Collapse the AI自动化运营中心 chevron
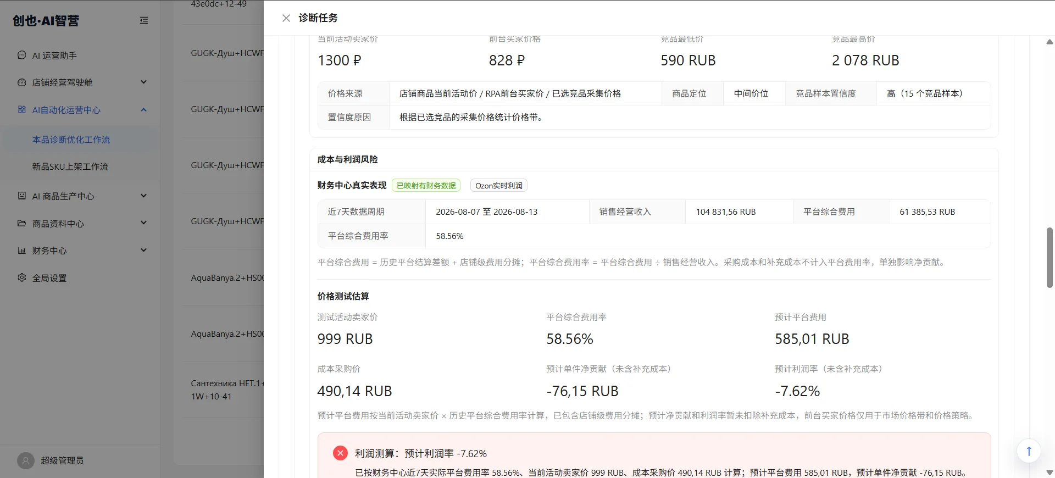 143,109
